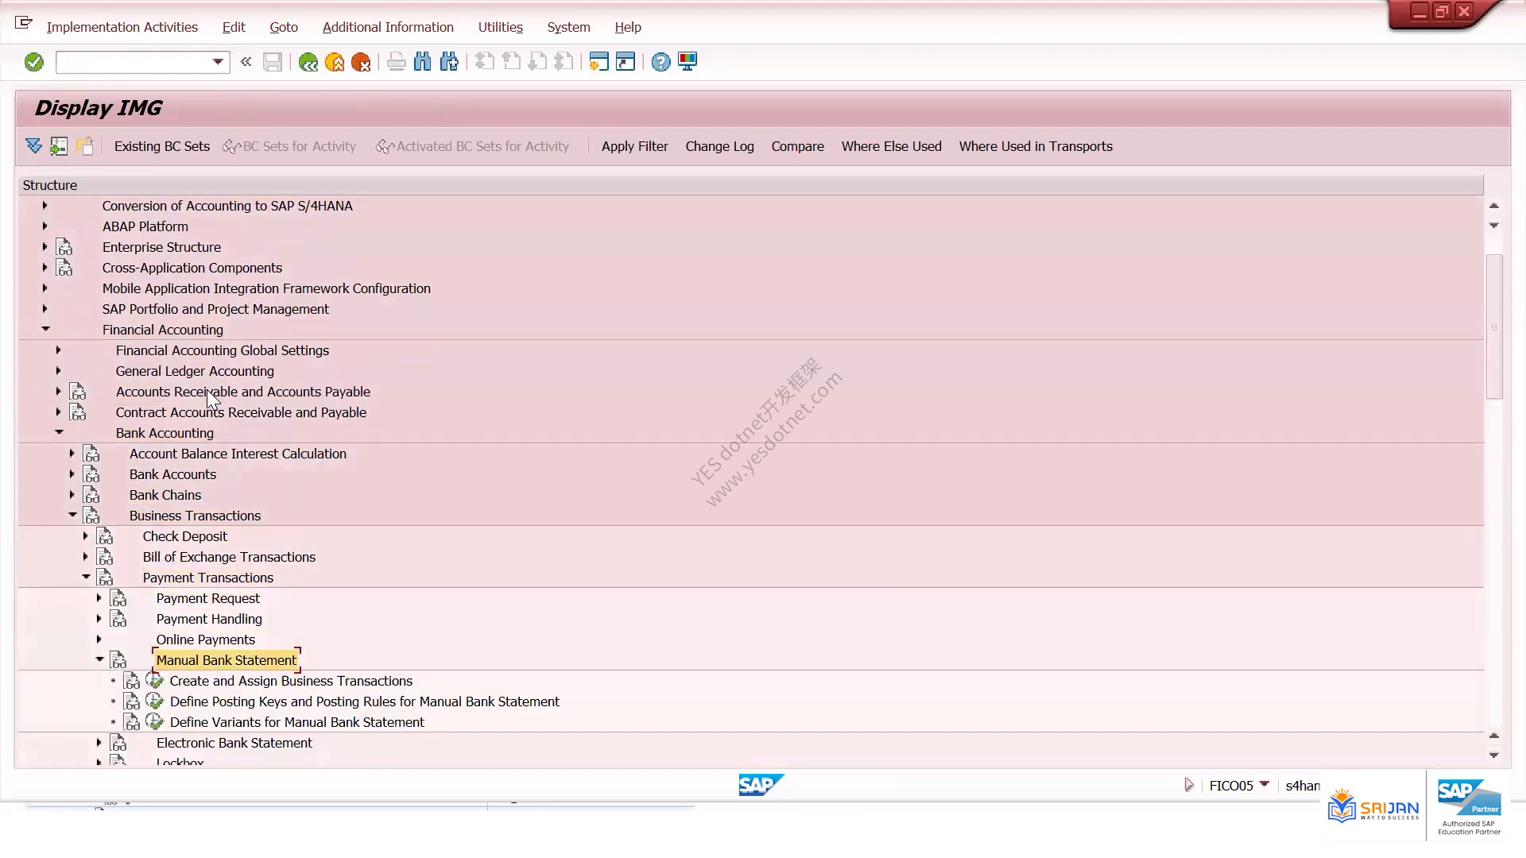The image size is (1526, 858).
Task: Open the Help question mark icon
Action: (660, 62)
